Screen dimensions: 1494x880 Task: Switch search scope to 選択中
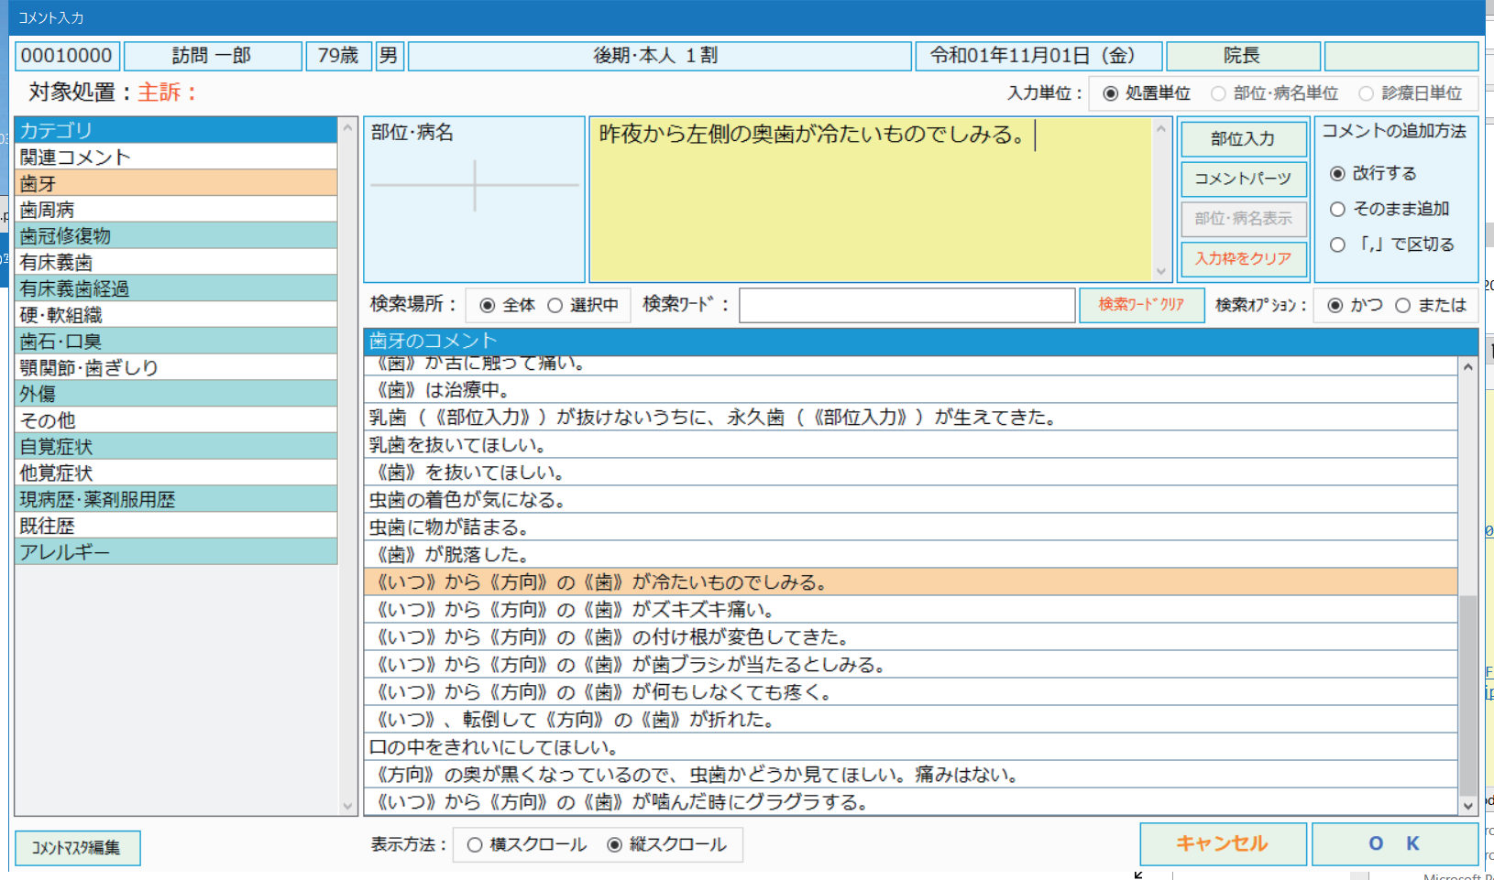[555, 305]
